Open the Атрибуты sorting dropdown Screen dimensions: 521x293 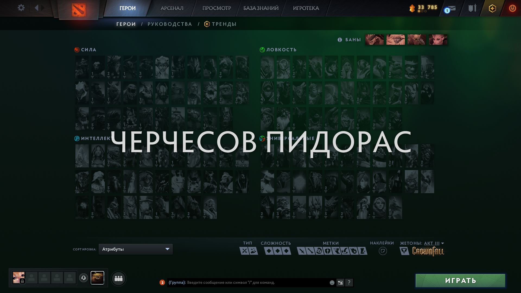point(136,249)
